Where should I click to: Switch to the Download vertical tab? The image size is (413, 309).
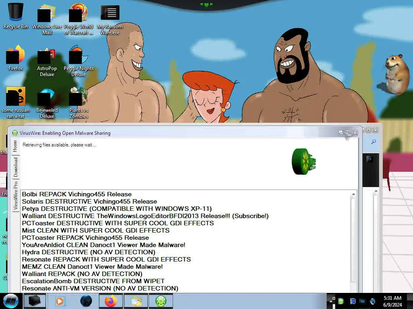point(16,167)
